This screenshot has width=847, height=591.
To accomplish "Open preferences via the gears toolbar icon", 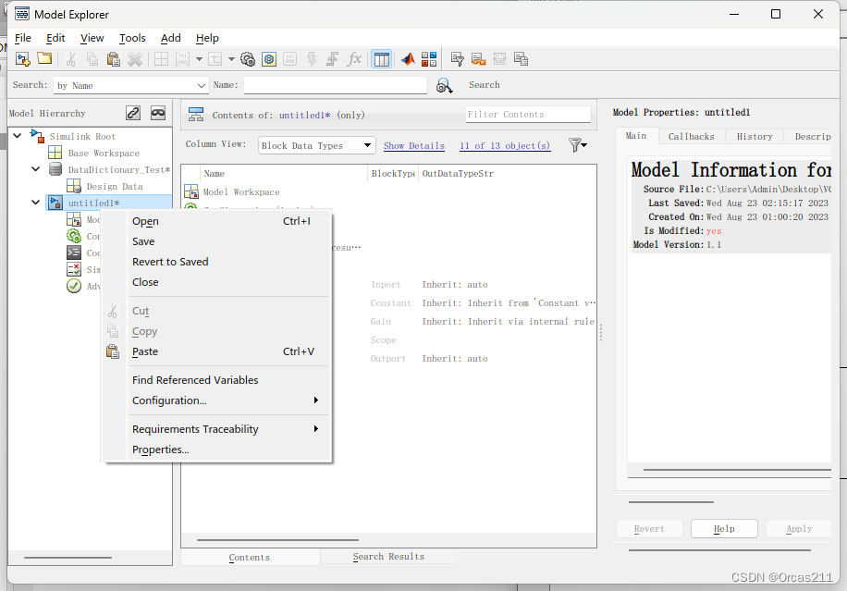I will pyautogui.click(x=247, y=58).
